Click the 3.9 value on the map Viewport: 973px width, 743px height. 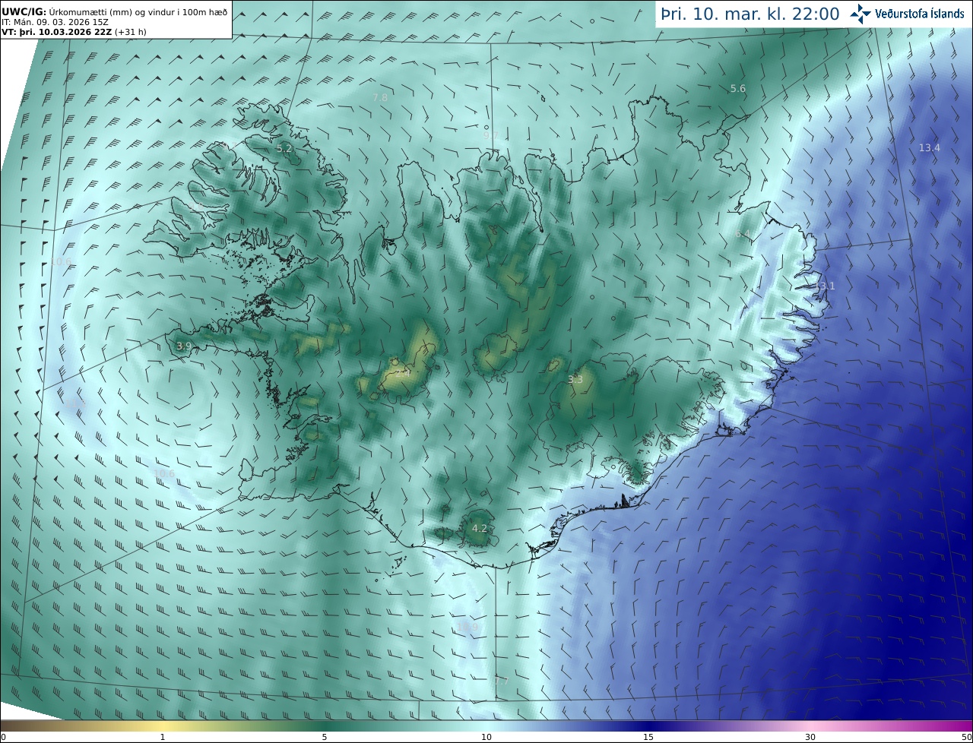[x=183, y=346]
